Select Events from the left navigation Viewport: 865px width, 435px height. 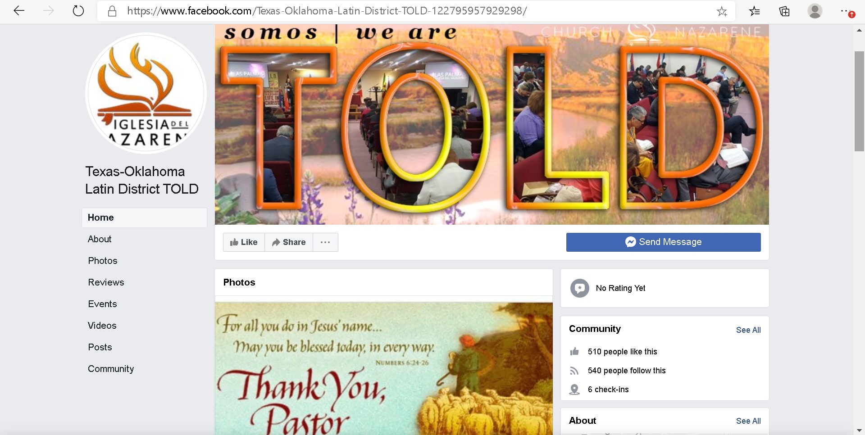[x=102, y=304]
